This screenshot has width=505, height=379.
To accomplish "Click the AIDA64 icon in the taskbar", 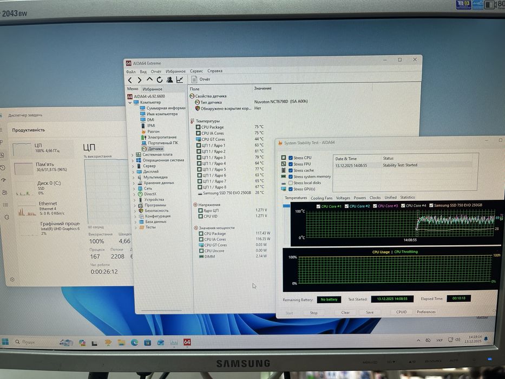I will tap(187, 342).
